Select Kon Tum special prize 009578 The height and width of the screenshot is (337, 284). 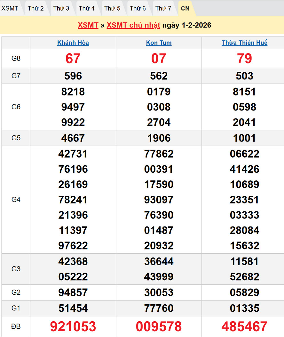(159, 326)
